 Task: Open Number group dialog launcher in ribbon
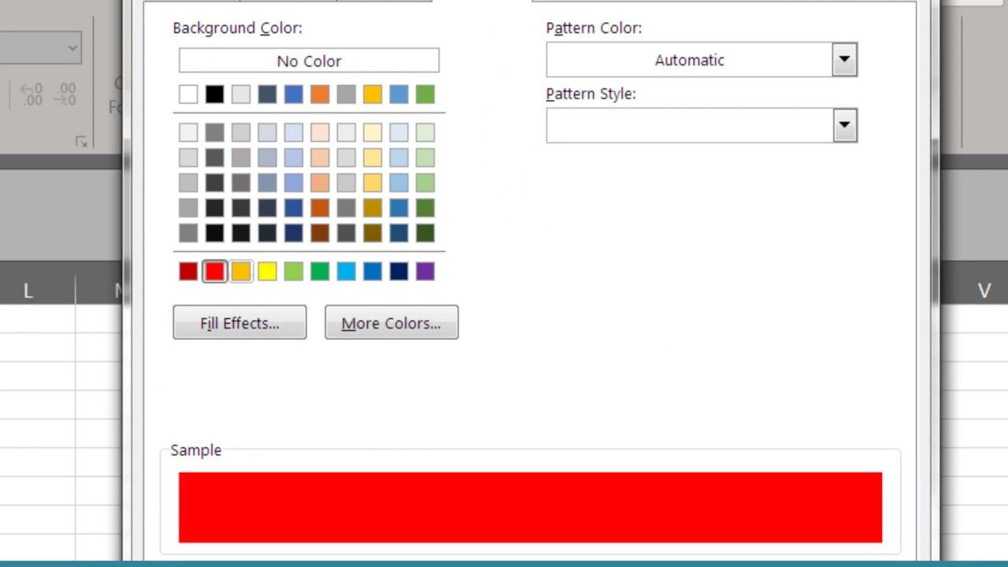click(x=81, y=142)
